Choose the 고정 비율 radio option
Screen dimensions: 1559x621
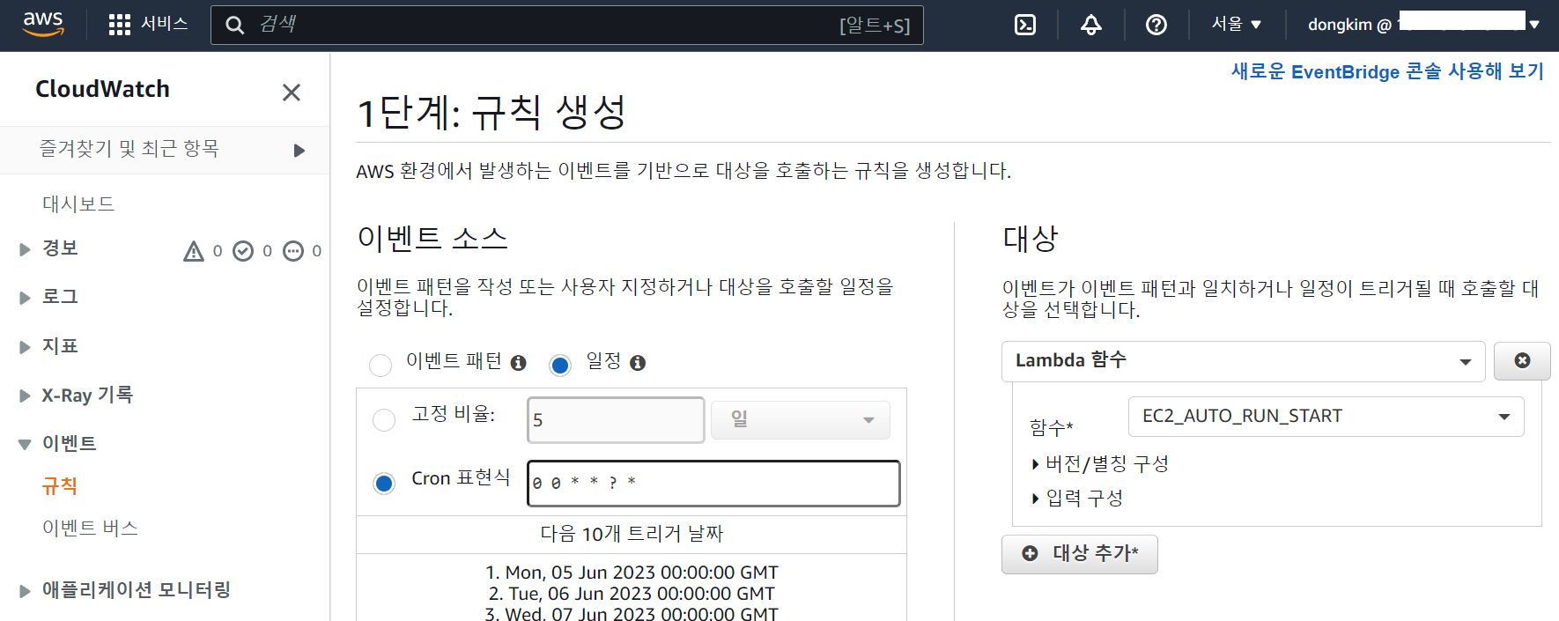384,420
